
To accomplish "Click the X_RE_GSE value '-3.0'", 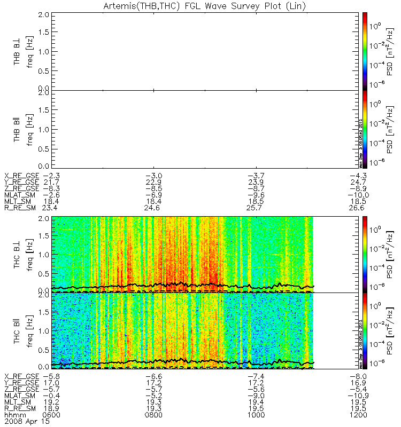I will 153,176.
